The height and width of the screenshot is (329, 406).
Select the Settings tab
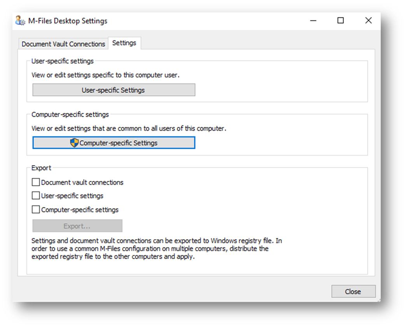click(x=124, y=43)
